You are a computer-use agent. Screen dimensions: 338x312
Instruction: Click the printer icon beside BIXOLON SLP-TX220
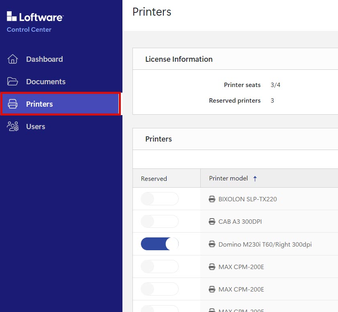[212, 199]
